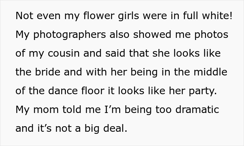Click the word "big" in last line
Image resolution: width=244 pixels, height=146 pixels.
click(x=89, y=129)
